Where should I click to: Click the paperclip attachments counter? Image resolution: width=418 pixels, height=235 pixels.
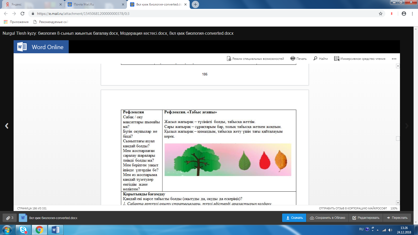click(10, 218)
